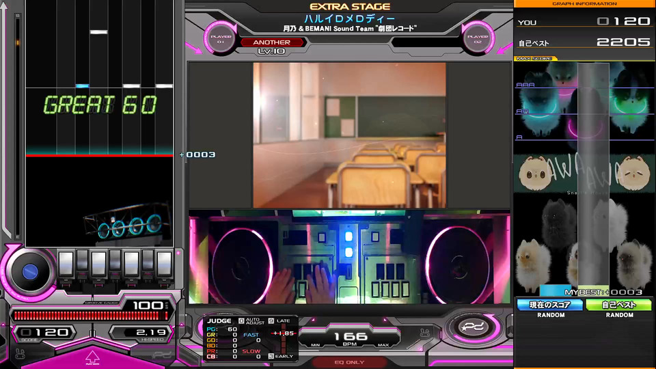Click the magenta play-side up arrow icon

[92, 357]
